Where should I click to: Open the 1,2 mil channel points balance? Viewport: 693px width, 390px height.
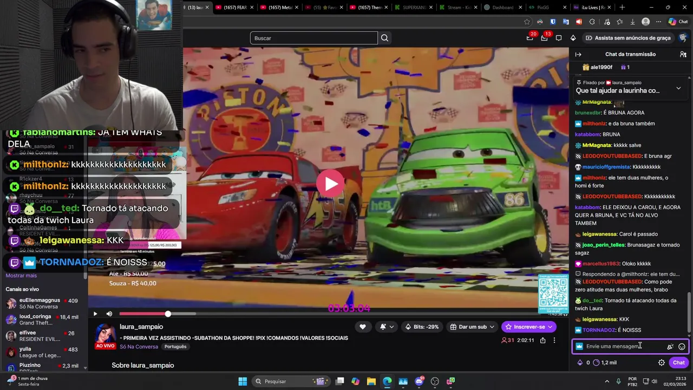[605, 362]
